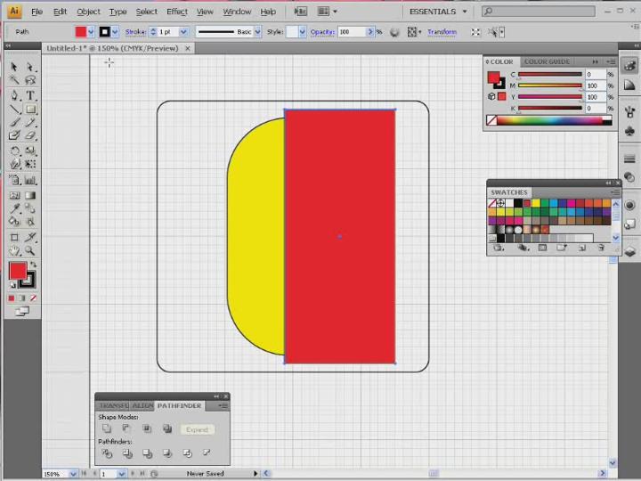Click the Minus Back pathfinder icon
Image resolution: width=641 pixels, height=481 pixels.
207,452
